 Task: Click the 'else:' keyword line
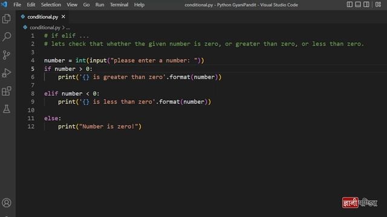[x=53, y=118]
